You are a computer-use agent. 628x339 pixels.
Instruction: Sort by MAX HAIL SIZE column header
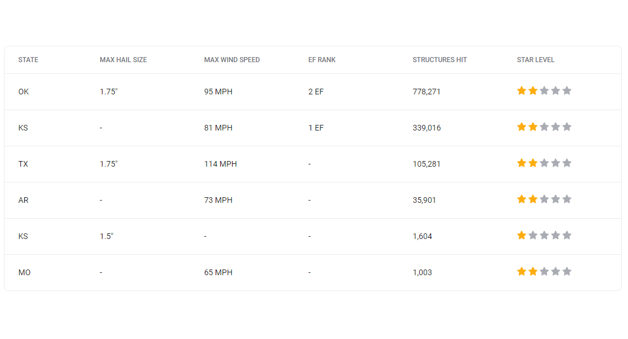pos(123,60)
